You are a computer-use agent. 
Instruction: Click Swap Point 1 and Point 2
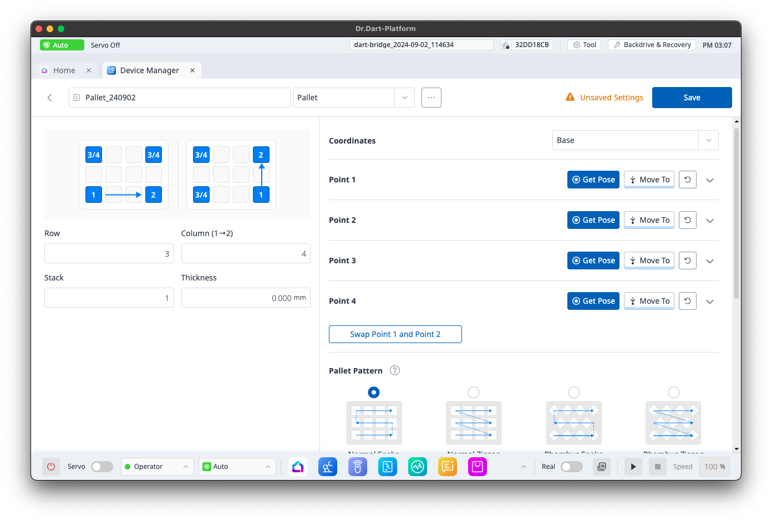395,334
